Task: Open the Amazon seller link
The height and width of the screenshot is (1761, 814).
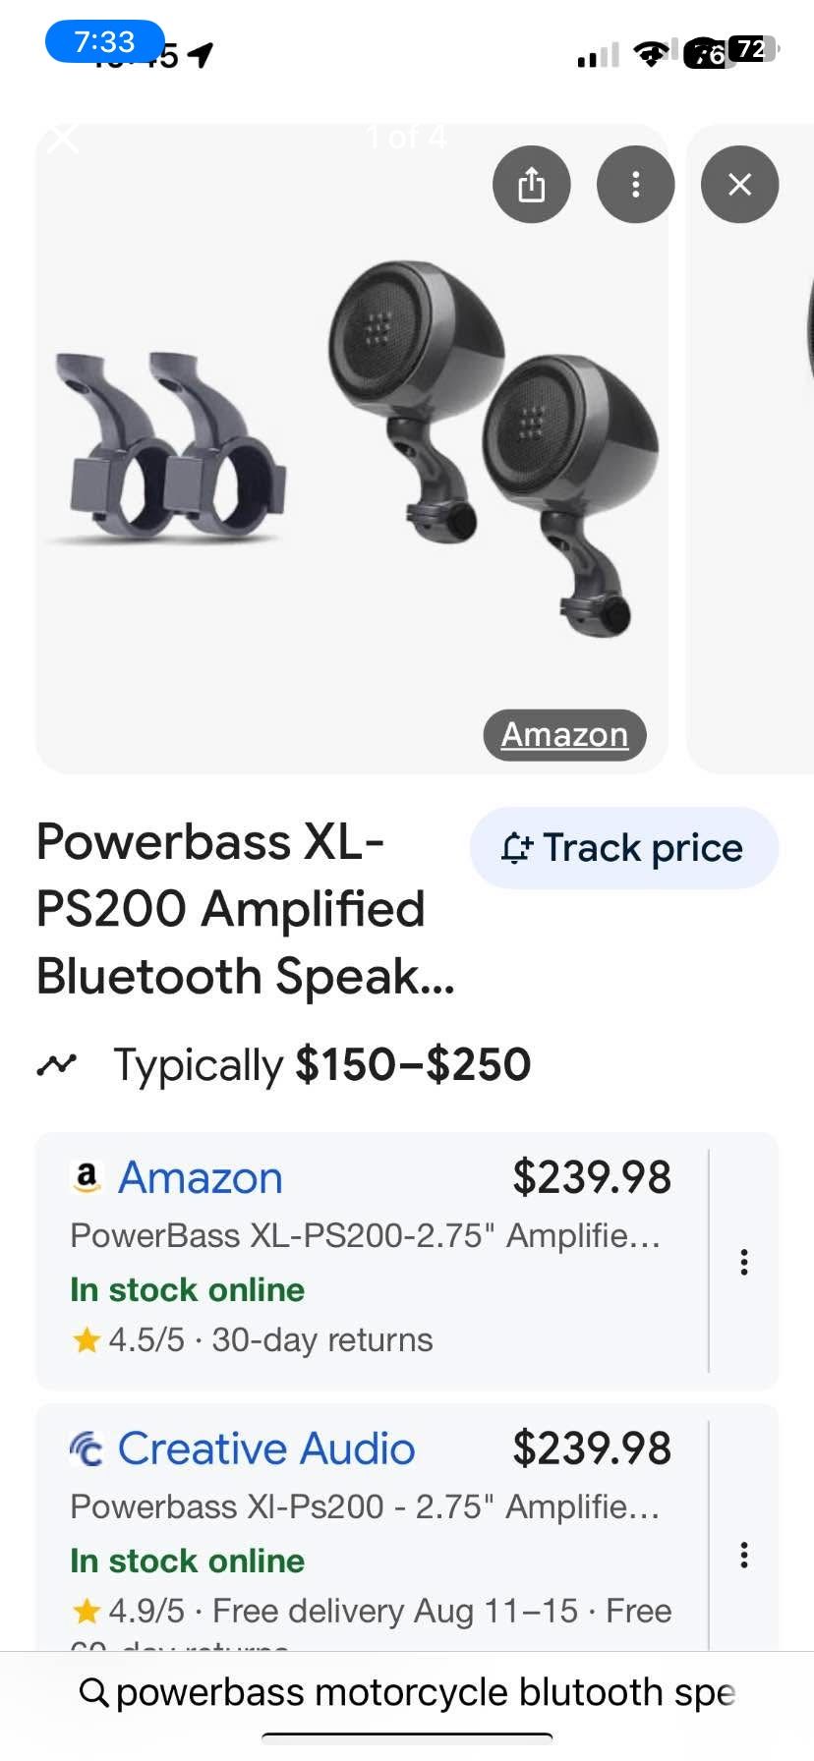Action: 201,1177
